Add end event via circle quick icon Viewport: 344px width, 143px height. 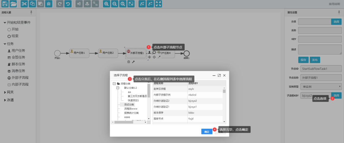[154, 52]
